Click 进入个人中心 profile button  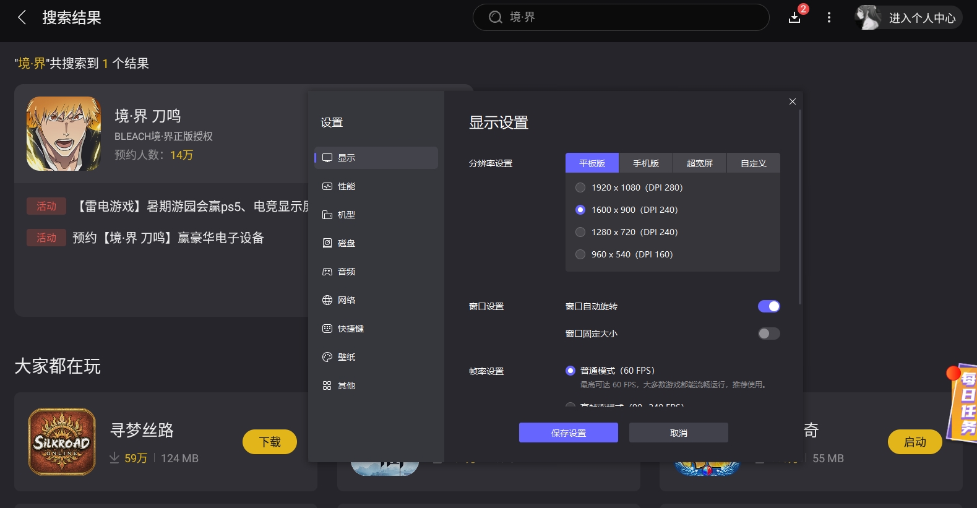(909, 17)
